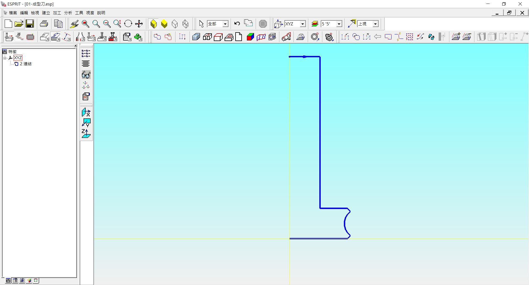Click the zoom out magnifier icon

tap(107, 24)
